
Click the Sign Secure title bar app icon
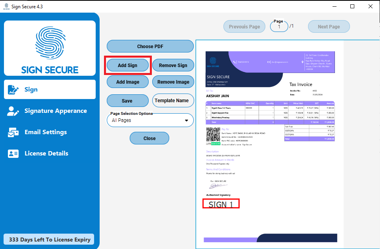click(6, 6)
